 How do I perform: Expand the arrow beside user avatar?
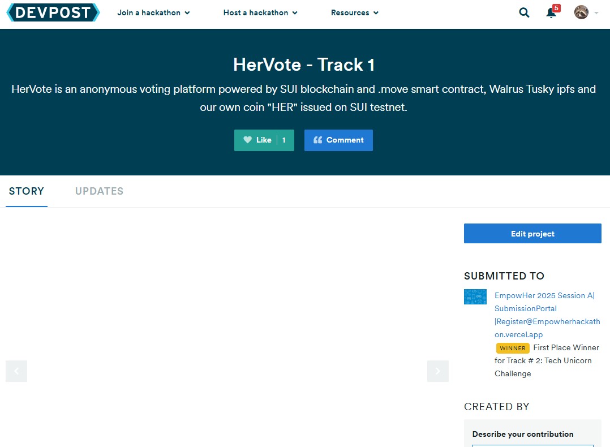[x=596, y=13]
